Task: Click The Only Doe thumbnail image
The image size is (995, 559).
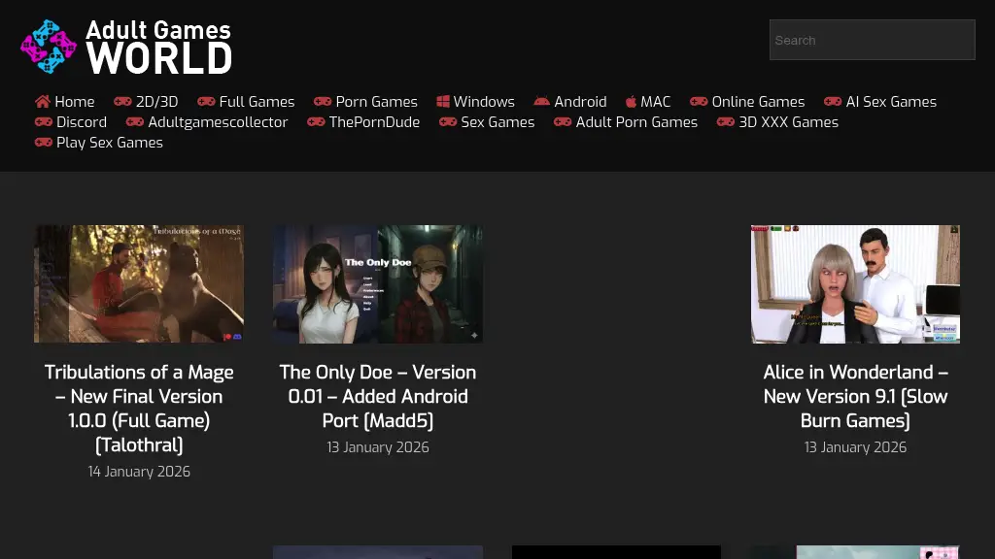Action: (x=378, y=283)
